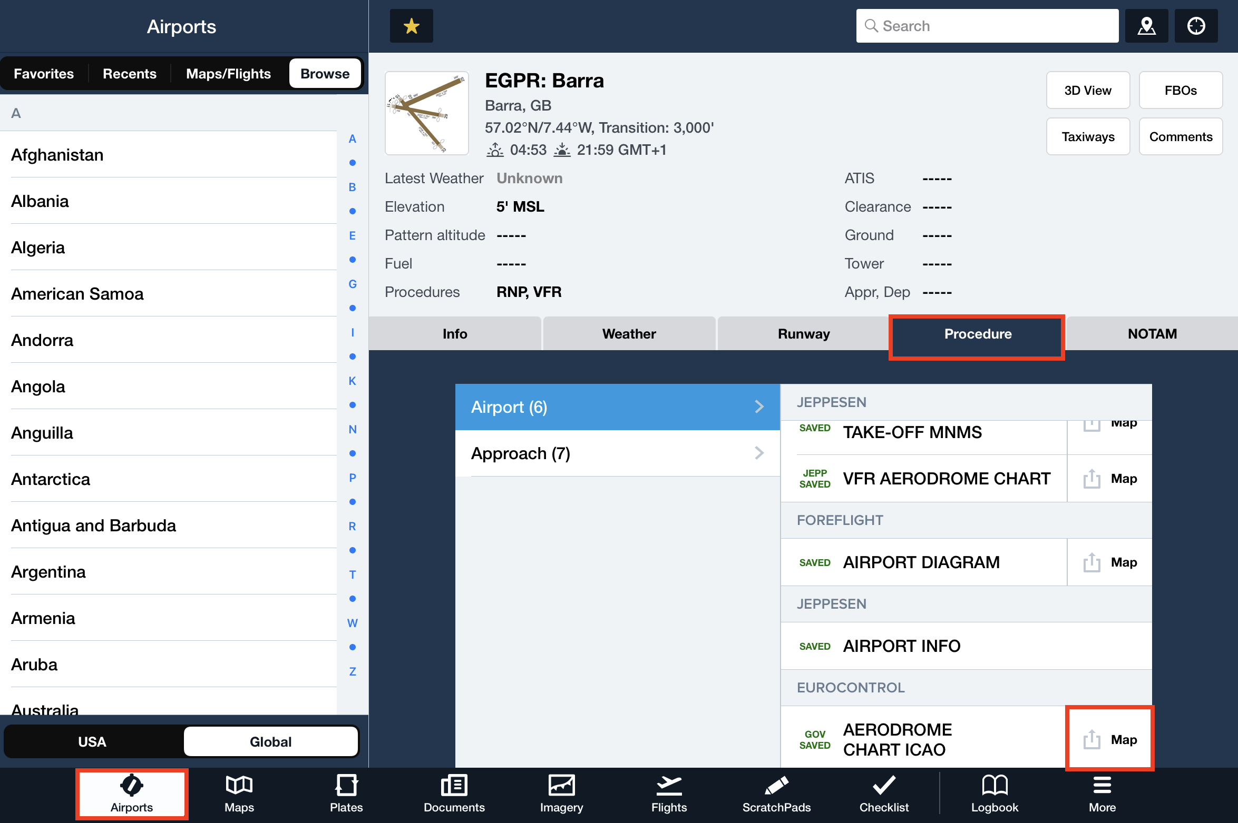Select Angola from country list
This screenshot has height=823, width=1238.
click(x=169, y=386)
